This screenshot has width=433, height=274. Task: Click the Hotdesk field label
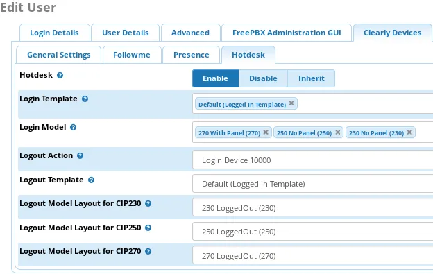(36, 75)
